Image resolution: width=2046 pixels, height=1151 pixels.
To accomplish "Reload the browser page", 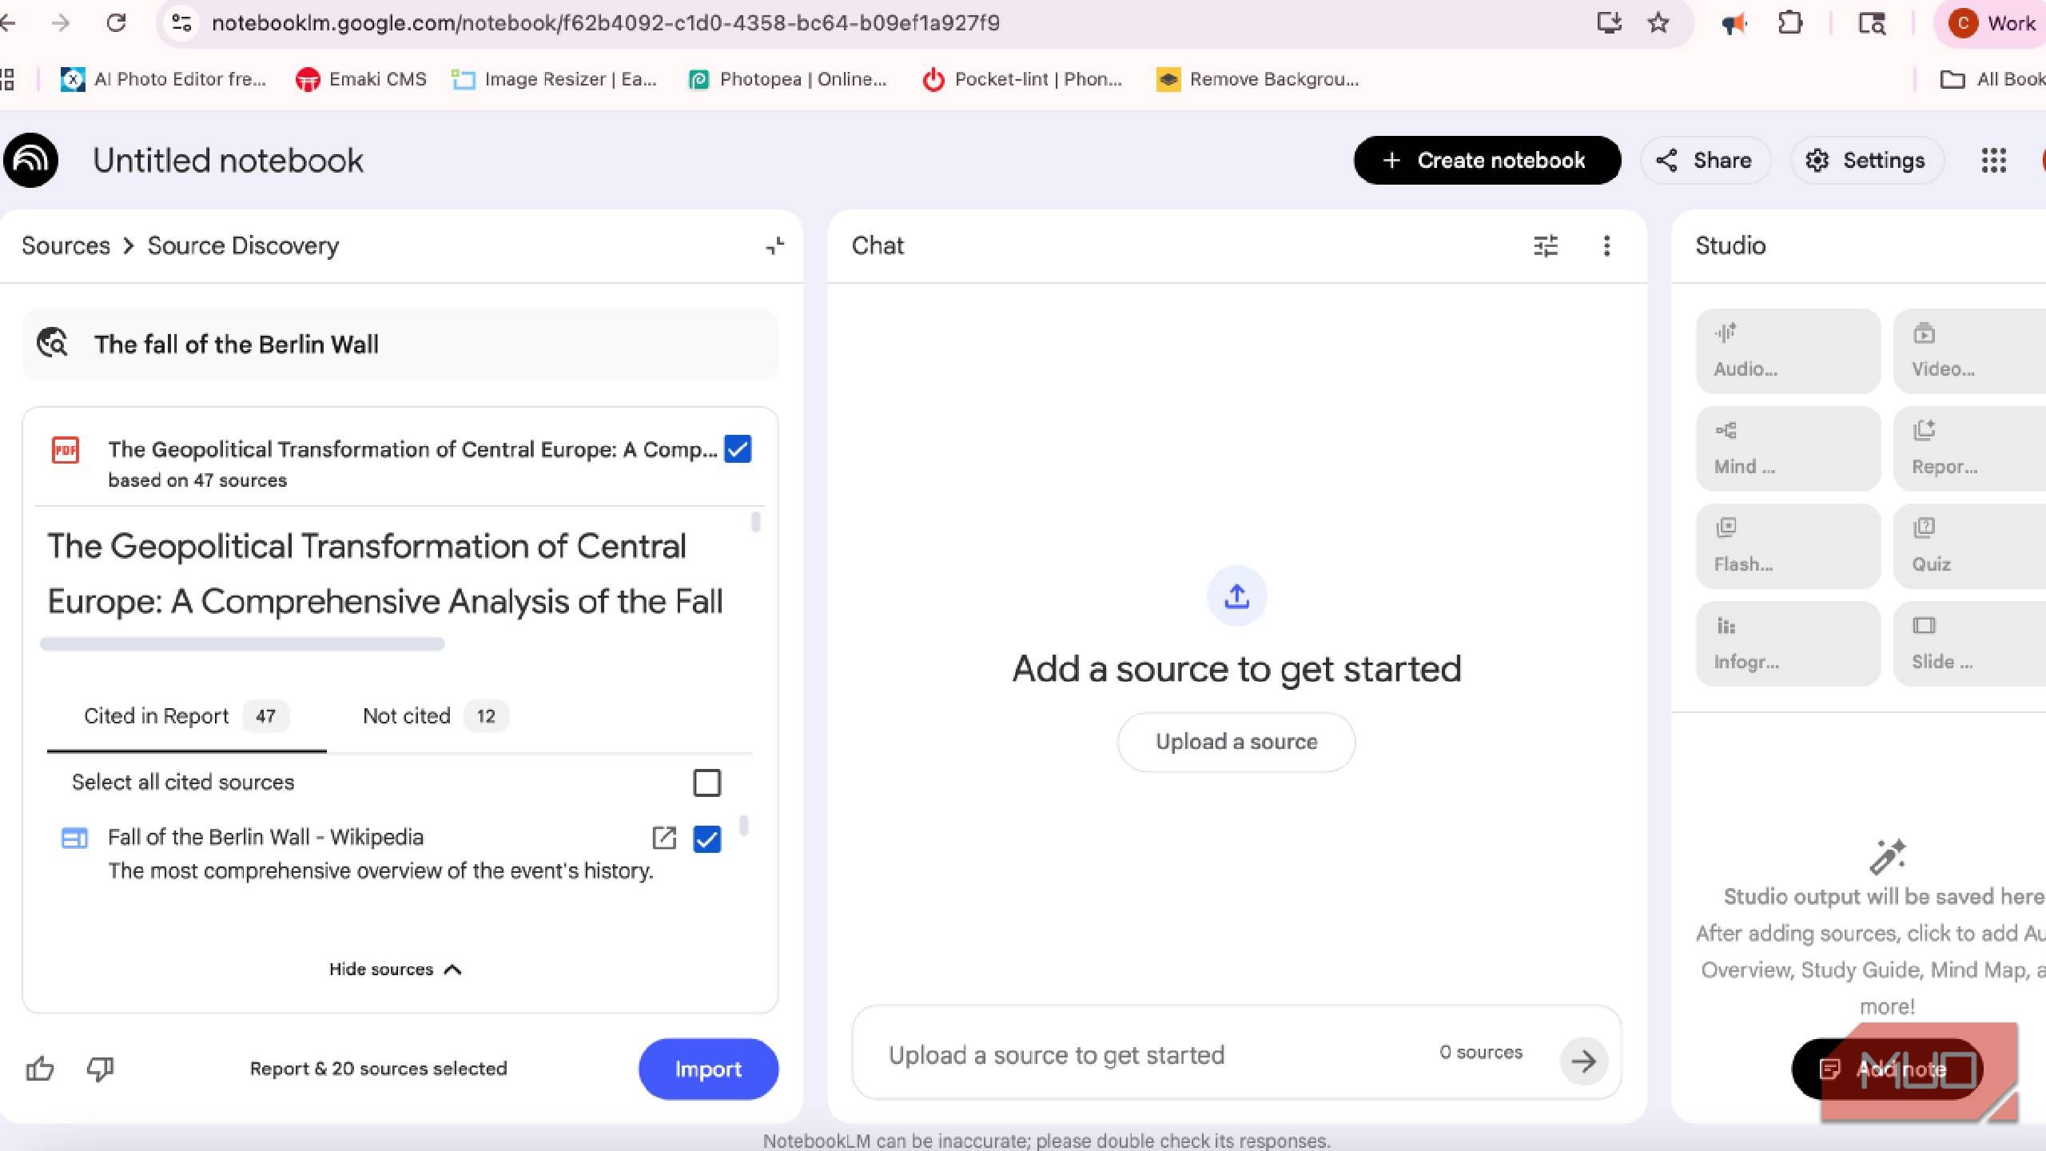I will pos(117,22).
